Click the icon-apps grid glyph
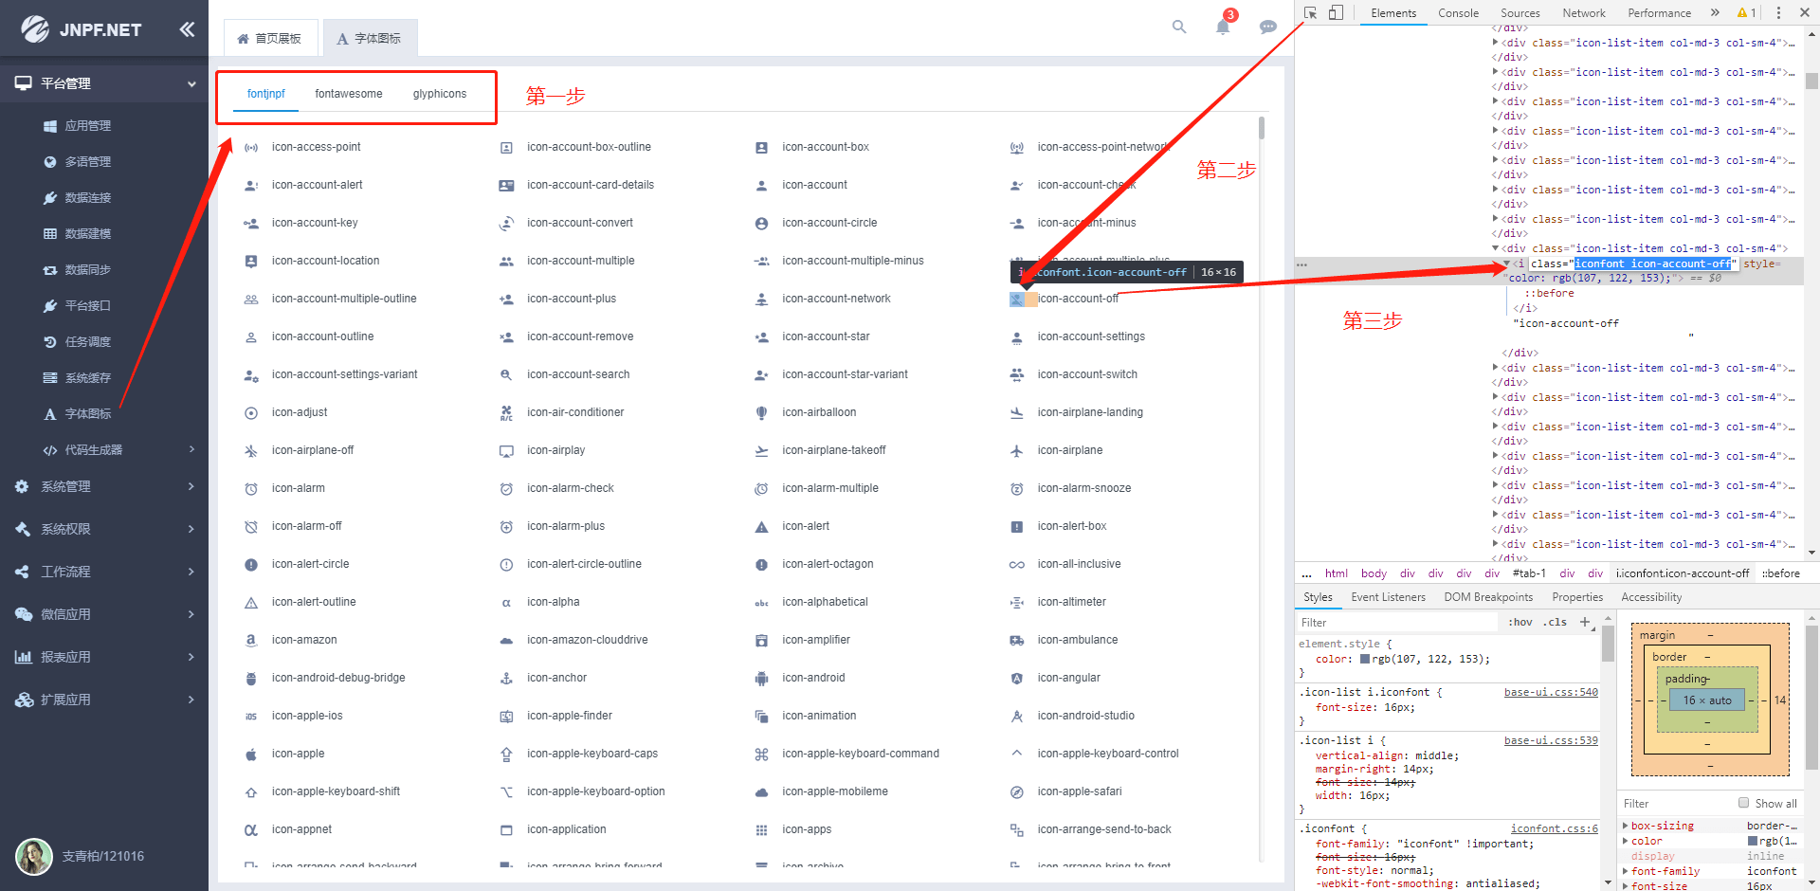The height and width of the screenshot is (891, 1820). (x=761, y=830)
